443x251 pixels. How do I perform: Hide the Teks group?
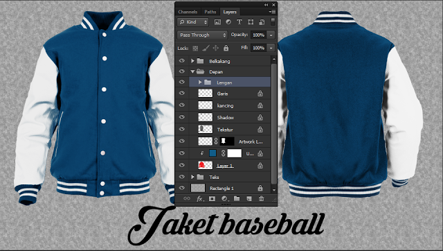pos(182,177)
